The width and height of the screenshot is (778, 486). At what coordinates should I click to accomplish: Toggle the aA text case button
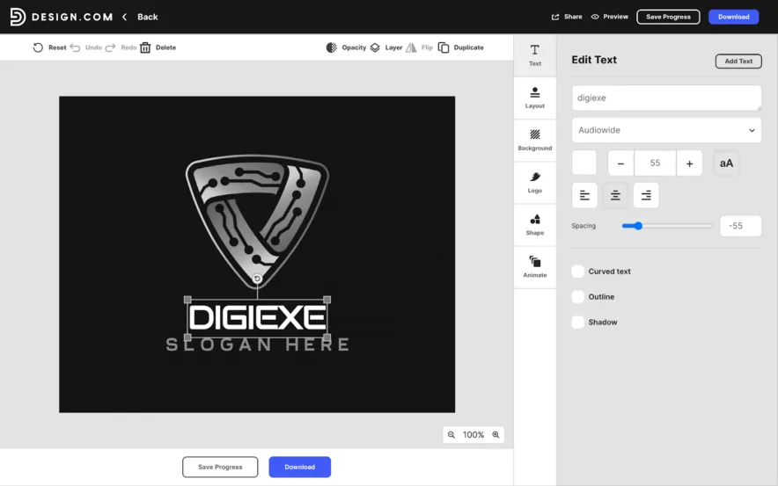point(726,163)
